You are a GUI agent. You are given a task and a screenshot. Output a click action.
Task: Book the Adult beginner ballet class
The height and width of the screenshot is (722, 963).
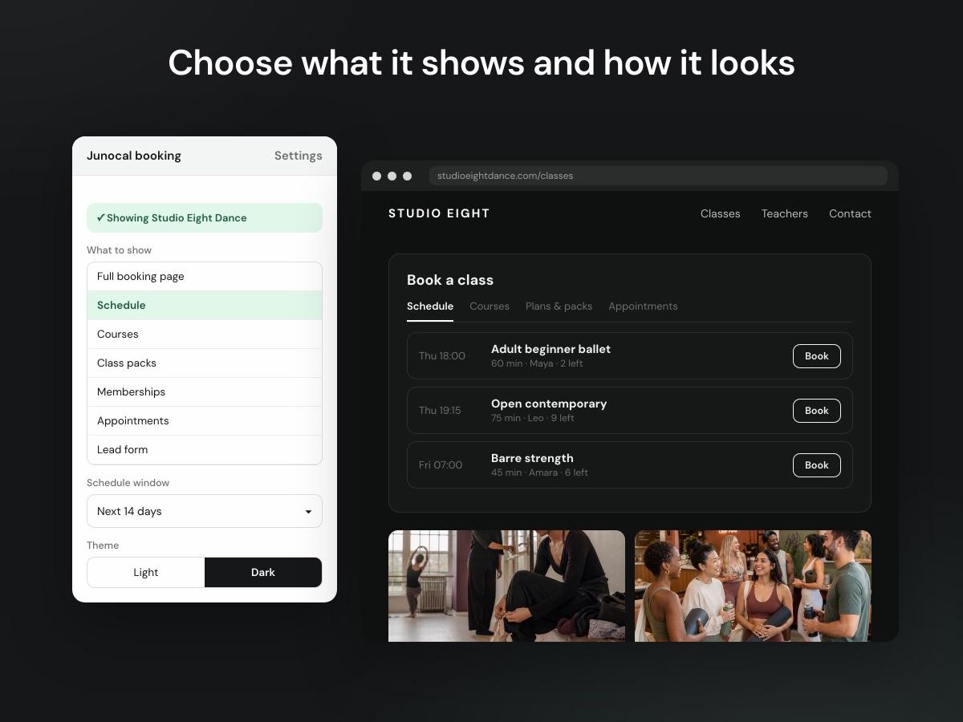[816, 356]
